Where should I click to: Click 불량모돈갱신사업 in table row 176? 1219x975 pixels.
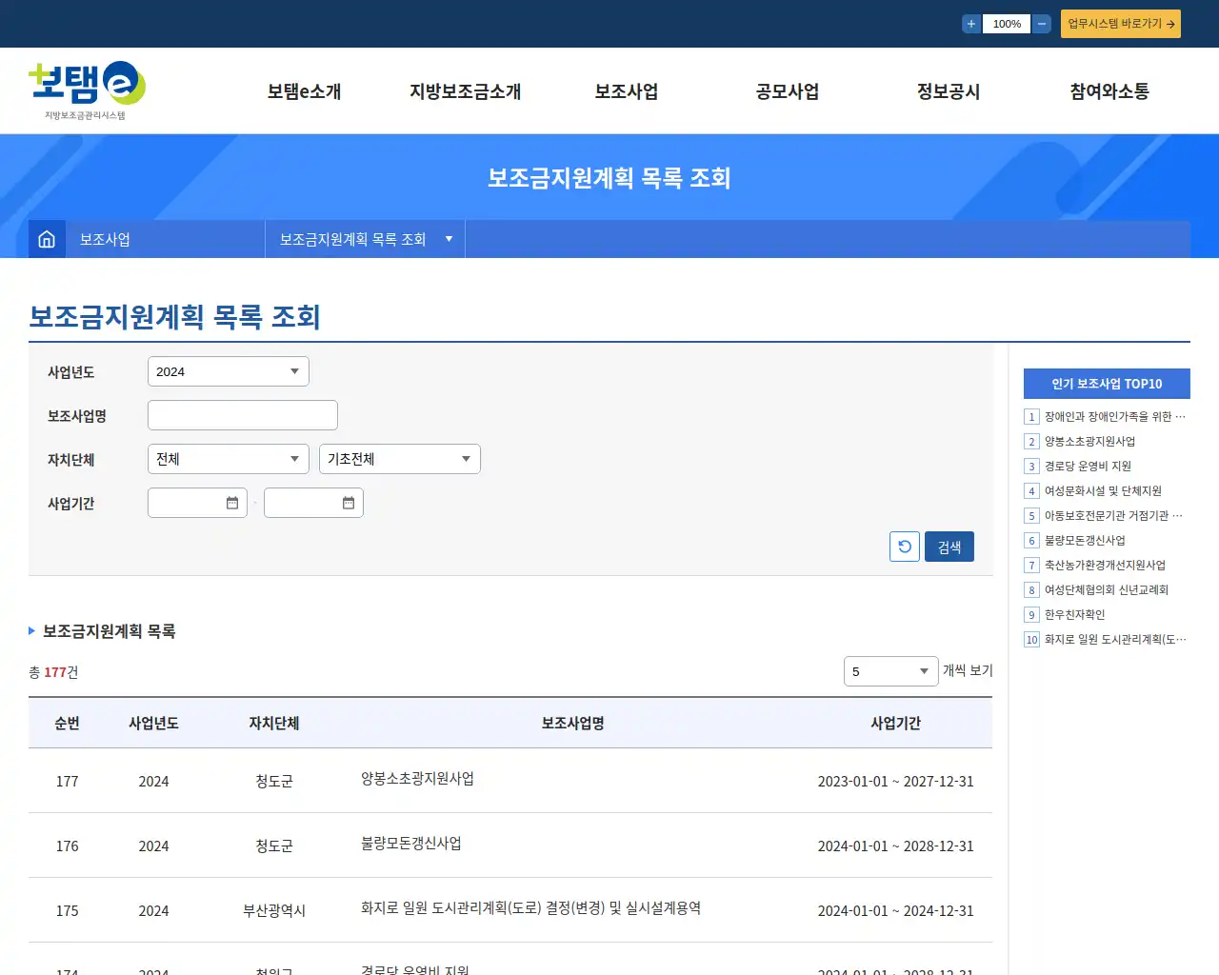coord(410,844)
